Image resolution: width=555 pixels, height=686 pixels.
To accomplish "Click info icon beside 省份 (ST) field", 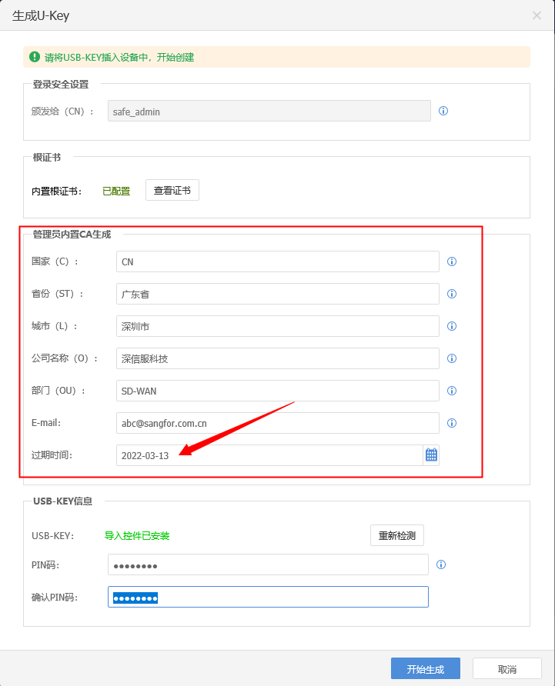I will [x=452, y=294].
